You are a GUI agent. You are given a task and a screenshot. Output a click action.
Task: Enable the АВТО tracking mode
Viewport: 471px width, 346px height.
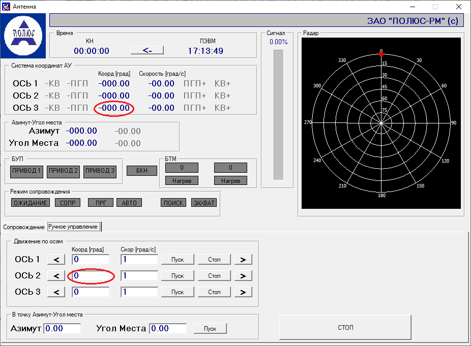tap(129, 203)
